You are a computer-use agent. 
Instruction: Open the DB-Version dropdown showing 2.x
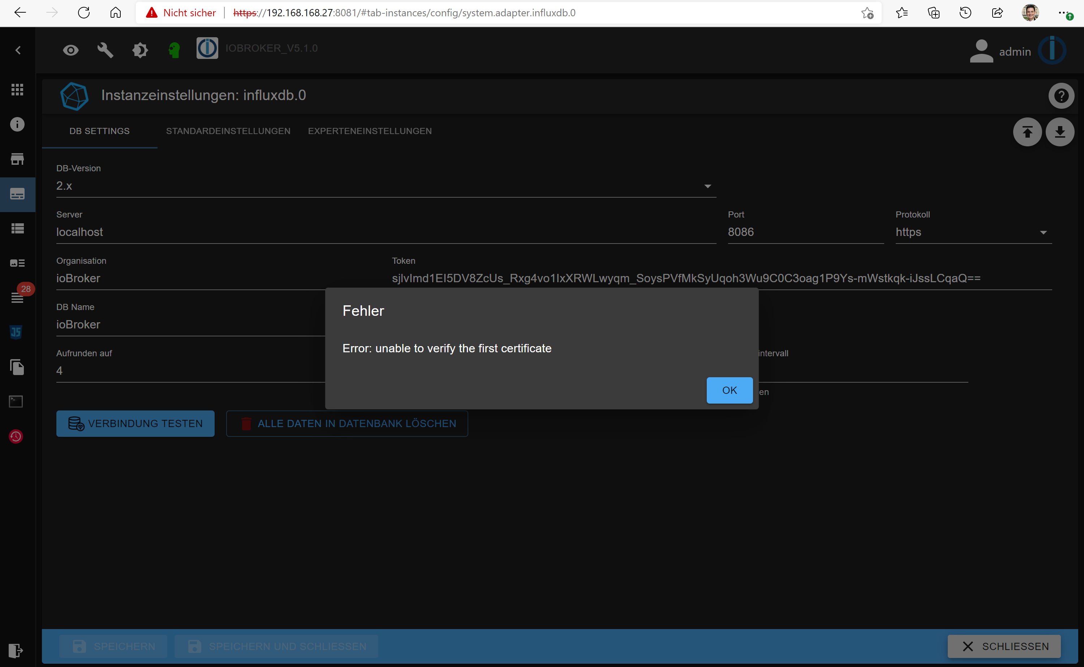(x=707, y=186)
